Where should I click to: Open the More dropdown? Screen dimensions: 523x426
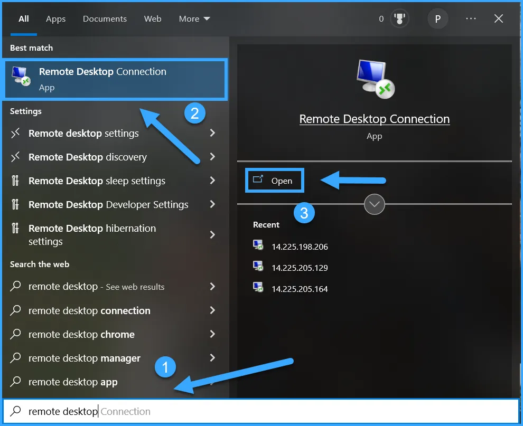pos(194,18)
